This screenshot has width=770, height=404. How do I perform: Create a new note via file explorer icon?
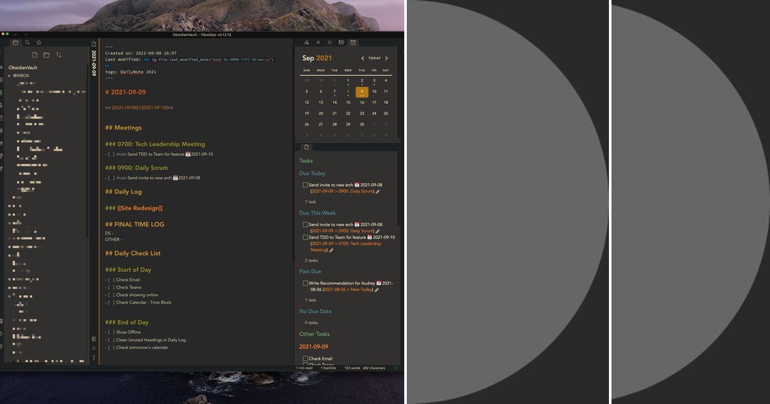click(35, 55)
